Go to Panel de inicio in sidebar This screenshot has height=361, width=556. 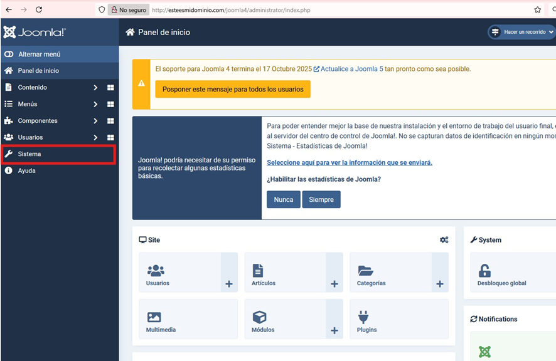pos(60,71)
